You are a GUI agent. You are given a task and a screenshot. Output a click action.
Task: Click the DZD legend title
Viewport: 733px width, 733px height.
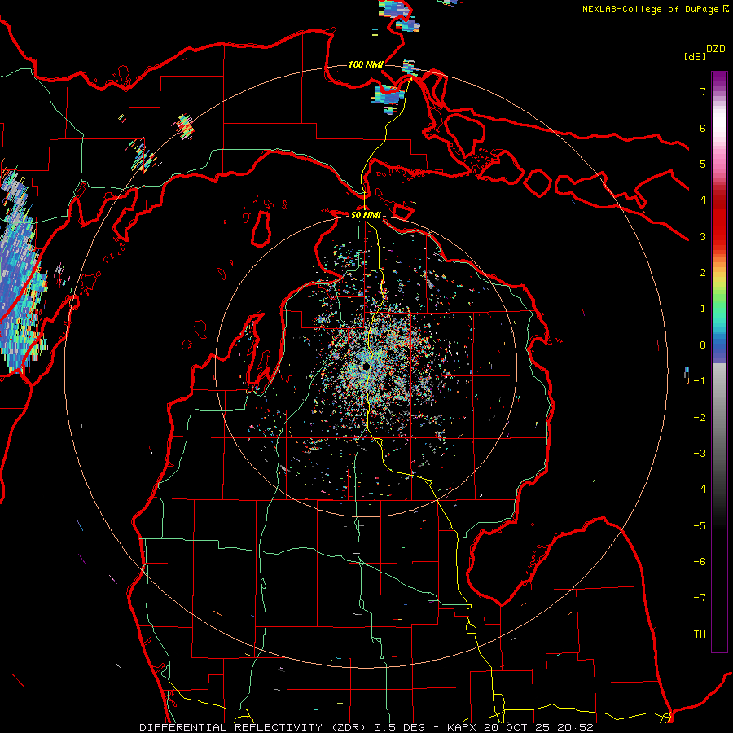[x=716, y=49]
